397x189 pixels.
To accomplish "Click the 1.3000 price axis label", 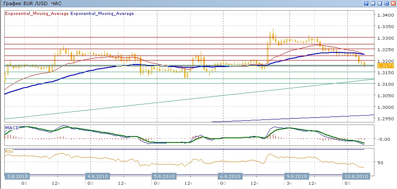I will click(x=385, y=107).
